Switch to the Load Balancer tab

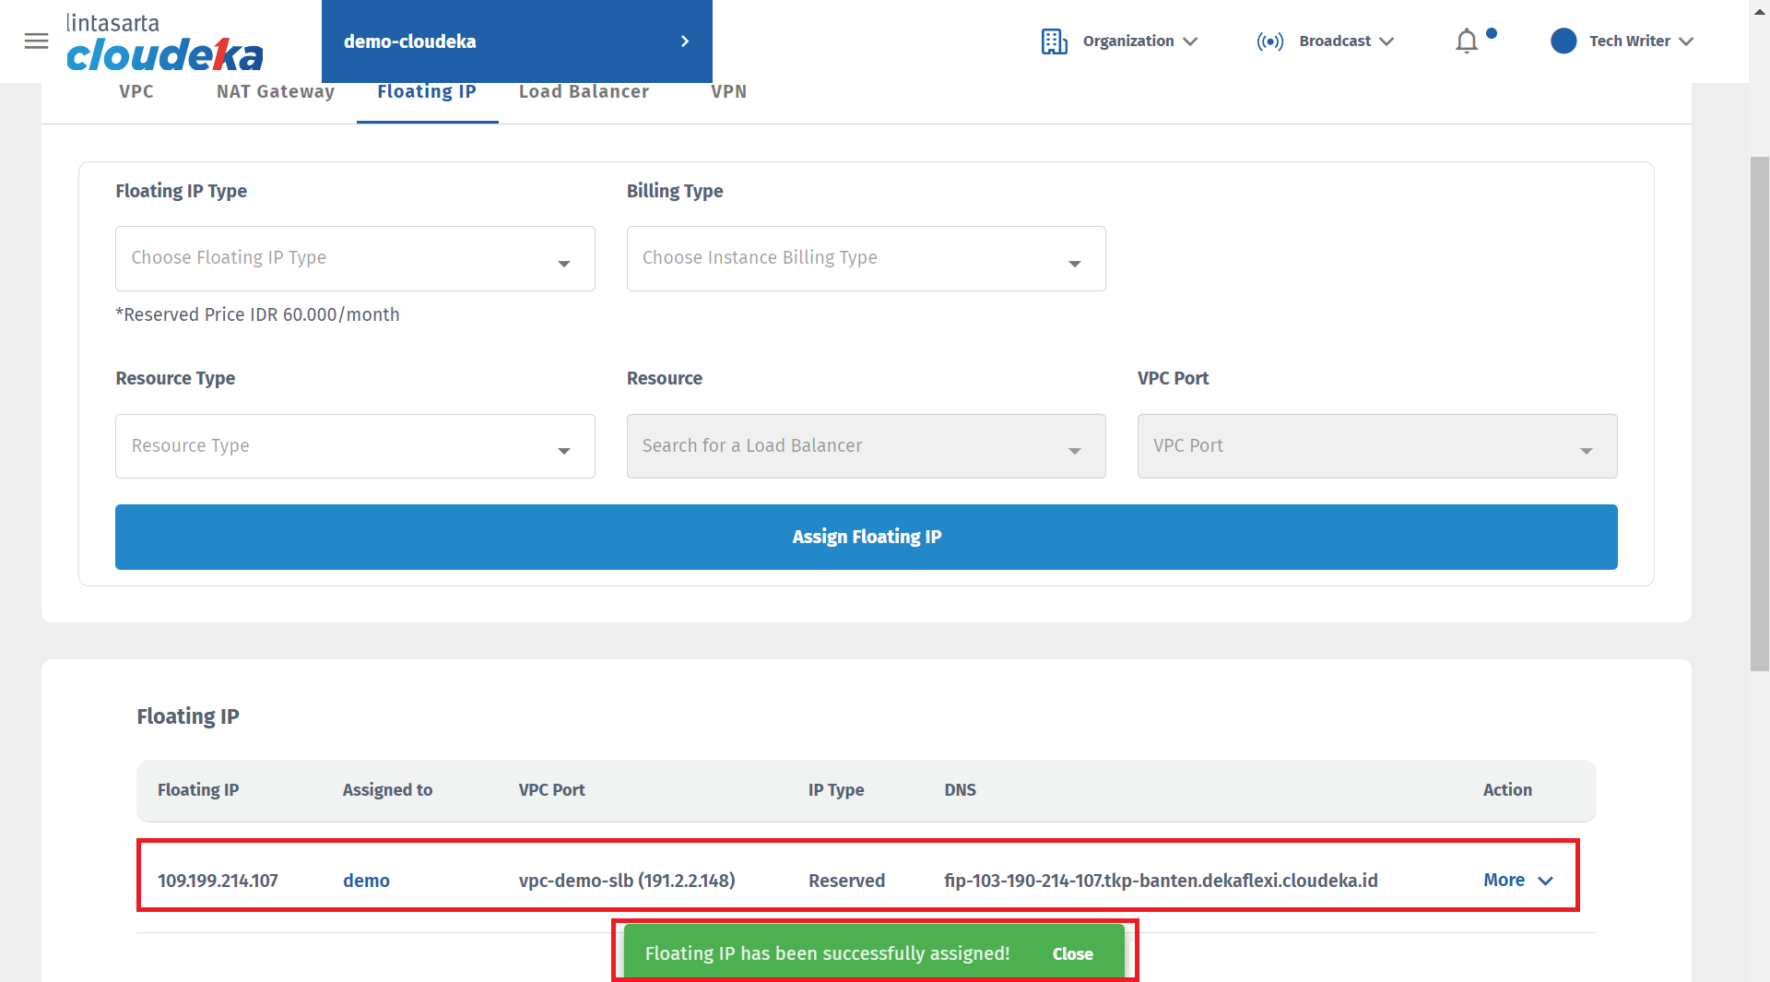click(x=584, y=92)
